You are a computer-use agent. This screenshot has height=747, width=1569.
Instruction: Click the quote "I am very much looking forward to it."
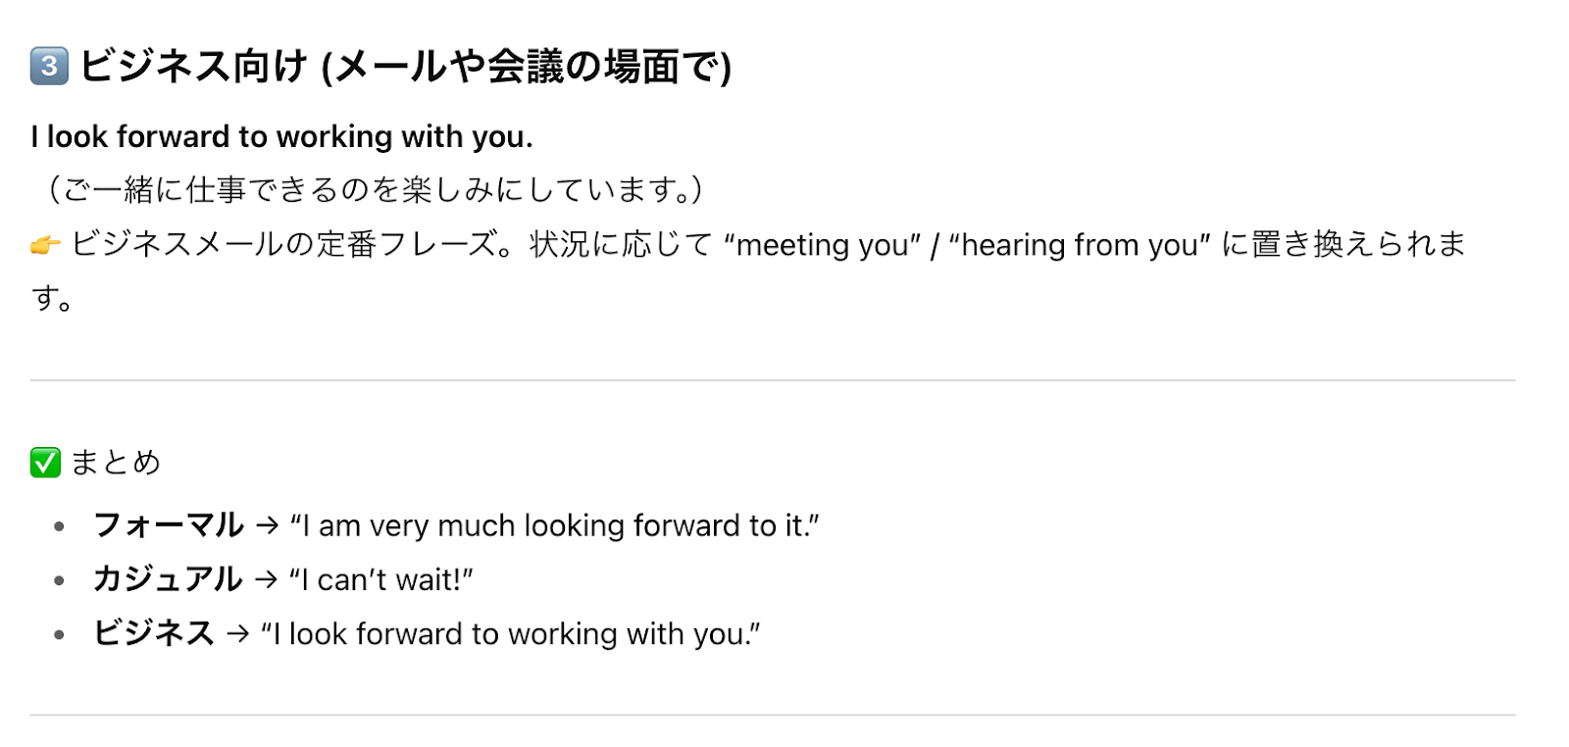[554, 526]
